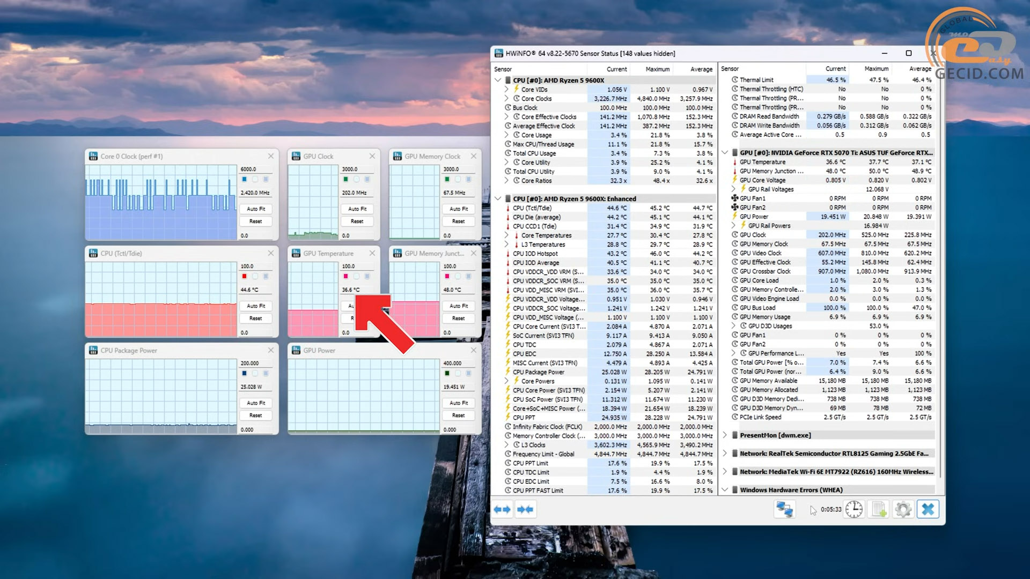Toggle the blue-tinted option in Core 0 Clock graph
The height and width of the screenshot is (579, 1030).
[266, 180]
